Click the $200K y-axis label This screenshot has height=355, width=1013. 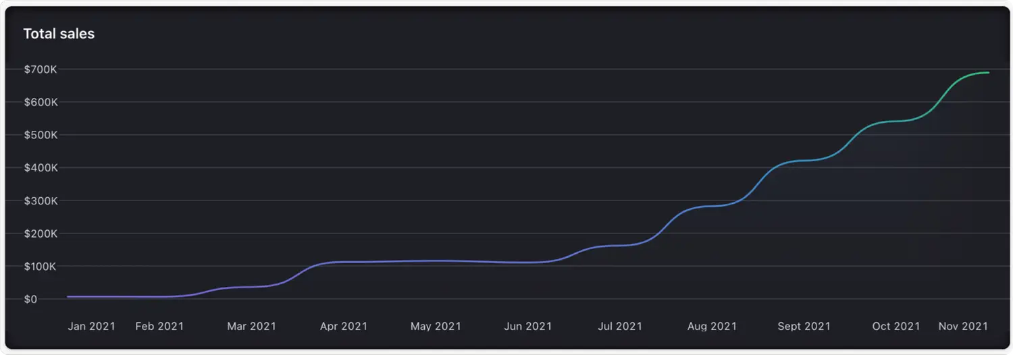click(40, 234)
